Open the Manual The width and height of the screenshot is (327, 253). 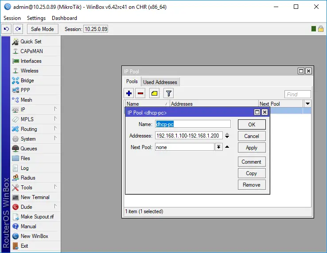click(35, 226)
